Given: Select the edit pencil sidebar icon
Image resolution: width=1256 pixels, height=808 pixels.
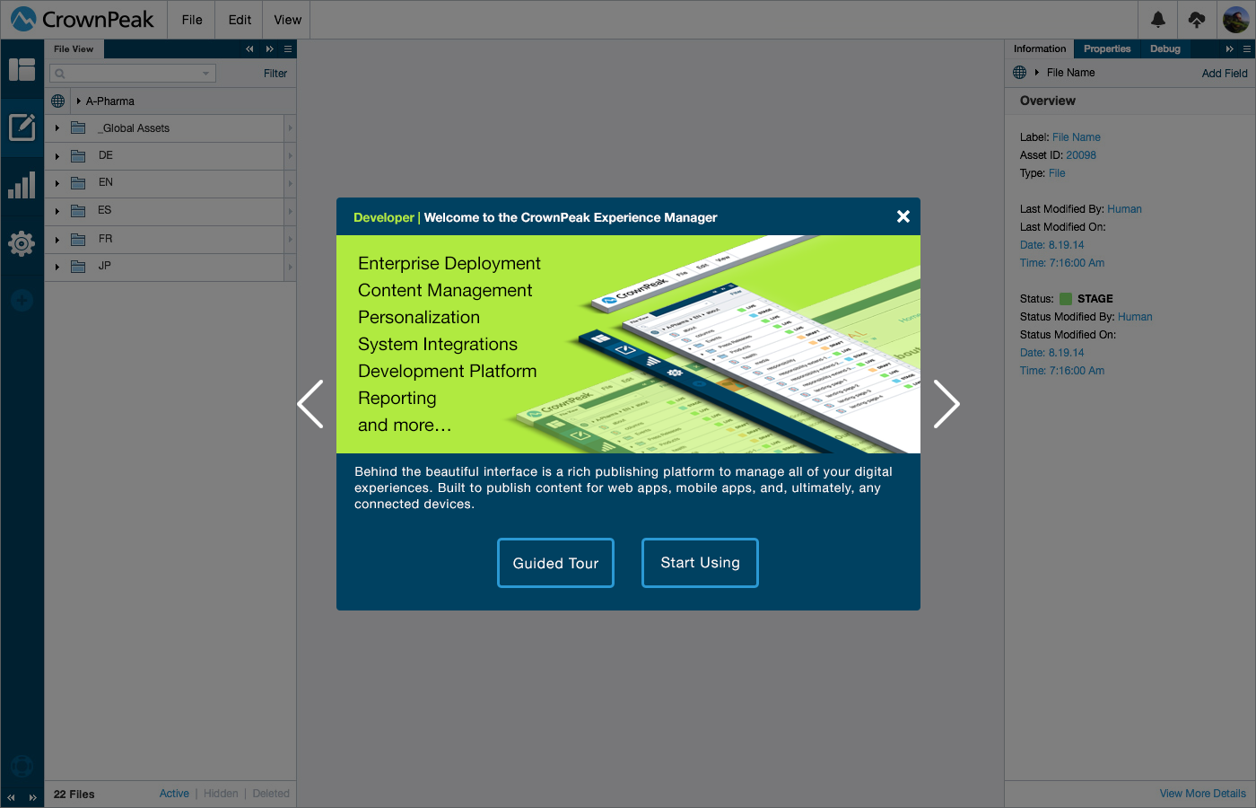Looking at the screenshot, I should pyautogui.click(x=22, y=127).
